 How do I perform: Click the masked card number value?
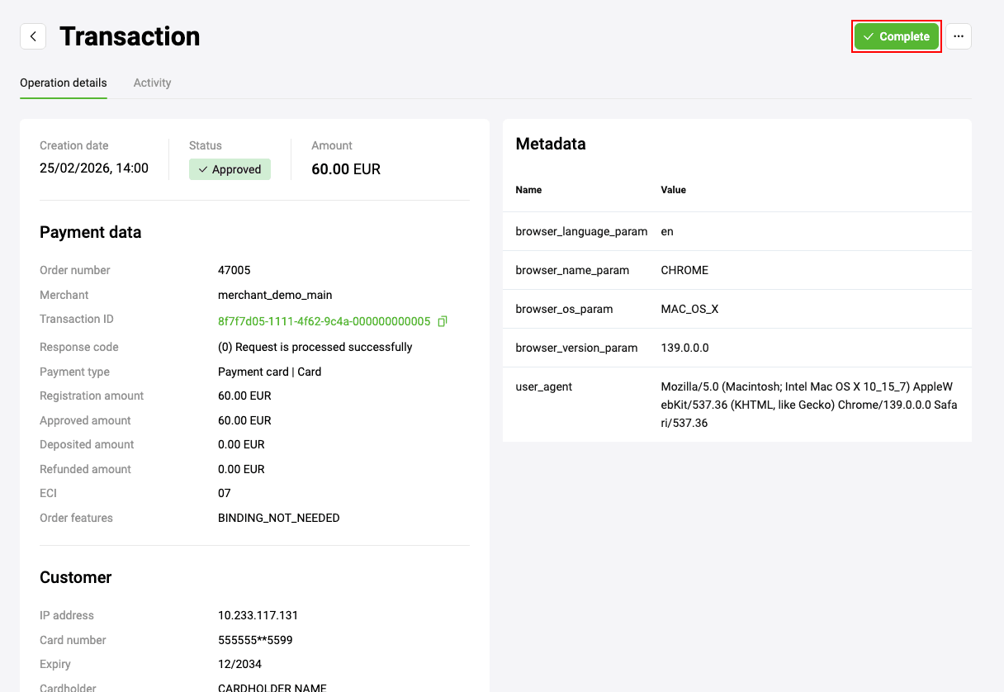point(254,640)
